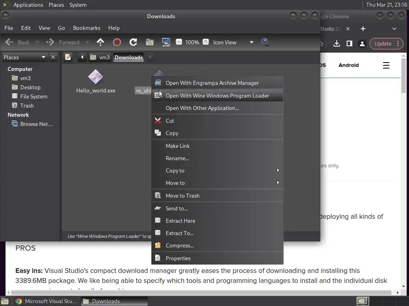
Task: Open the Computer toolbar icon
Action: [166, 42]
